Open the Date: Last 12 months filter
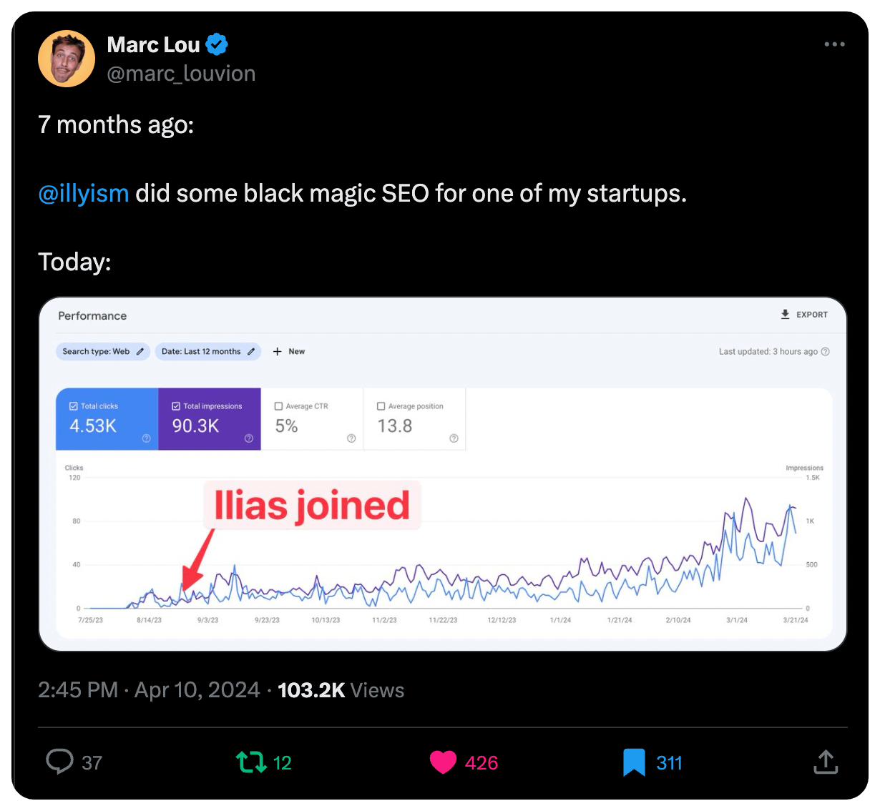880x811 pixels. coord(204,351)
